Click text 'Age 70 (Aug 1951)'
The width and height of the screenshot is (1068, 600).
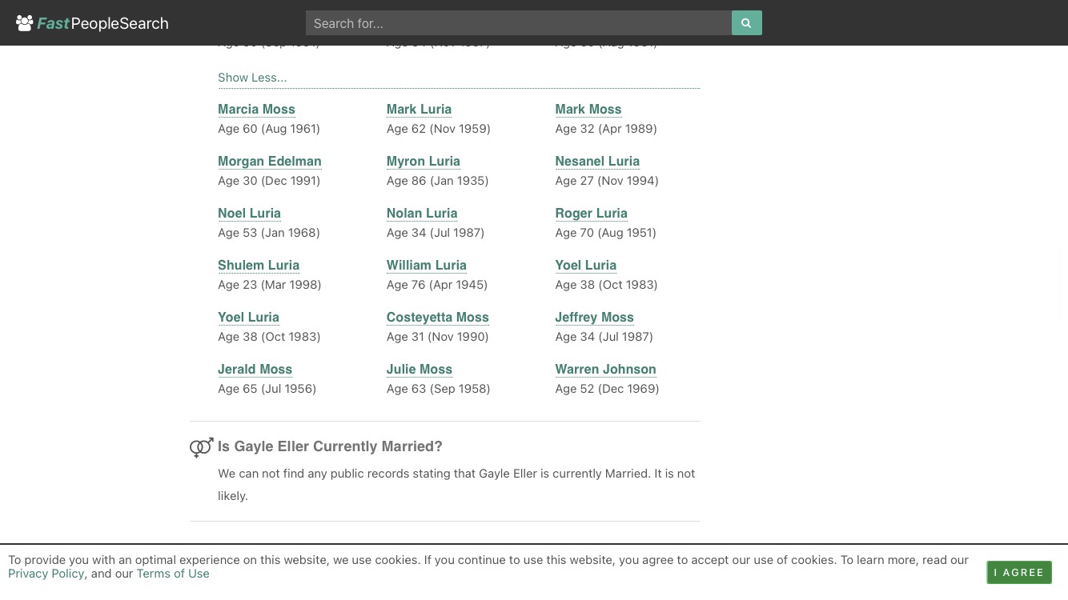tap(606, 233)
